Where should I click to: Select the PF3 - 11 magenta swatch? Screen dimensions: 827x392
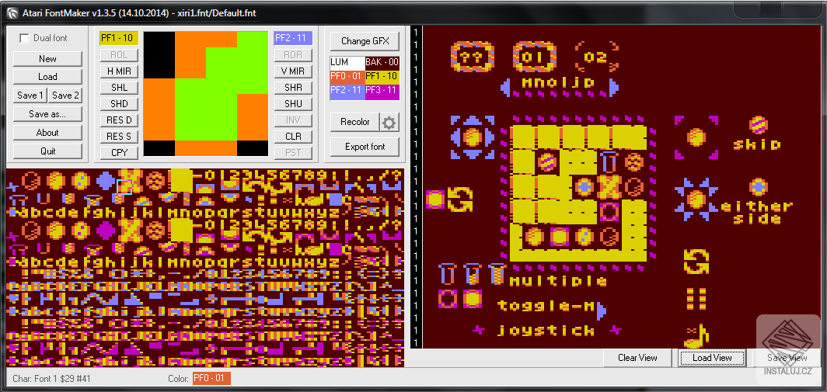pyautogui.click(x=382, y=90)
